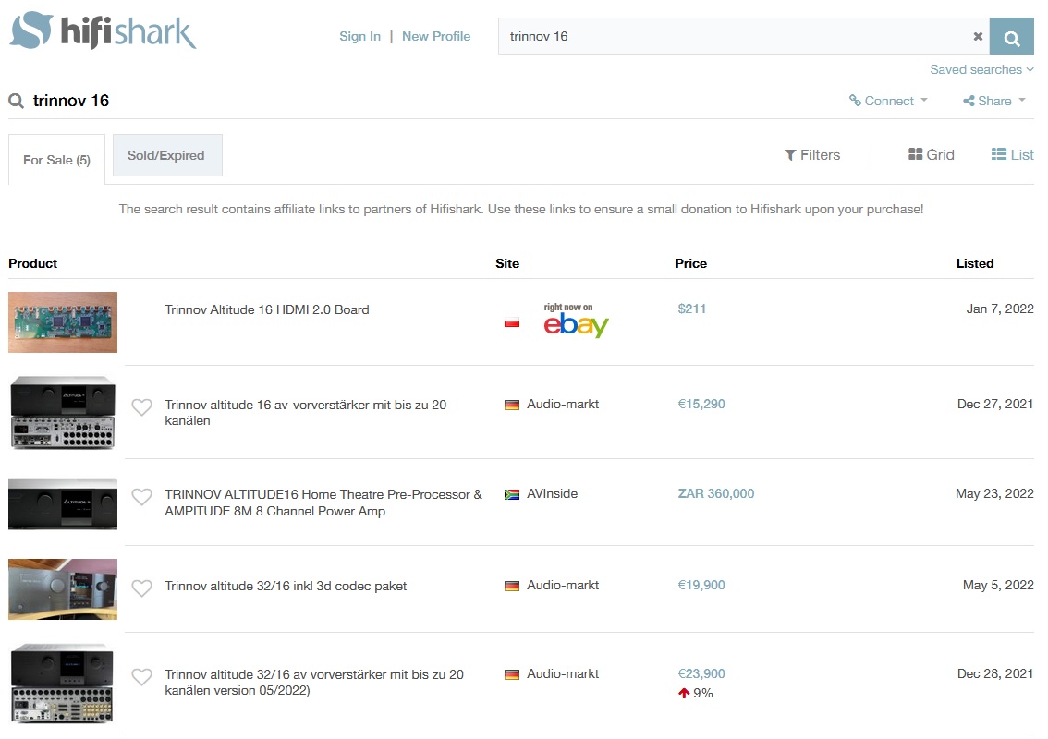Switch to Grid view
Image resolution: width=1048 pixels, height=739 pixels.
pyautogui.click(x=932, y=155)
